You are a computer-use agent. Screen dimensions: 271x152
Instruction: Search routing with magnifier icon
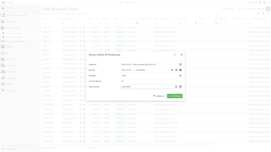(x=172, y=70)
